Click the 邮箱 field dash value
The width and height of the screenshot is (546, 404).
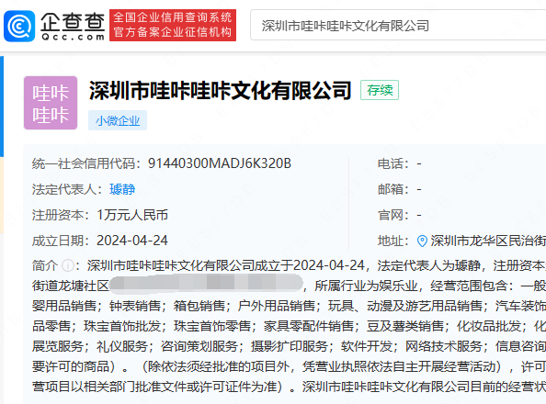[419, 189]
